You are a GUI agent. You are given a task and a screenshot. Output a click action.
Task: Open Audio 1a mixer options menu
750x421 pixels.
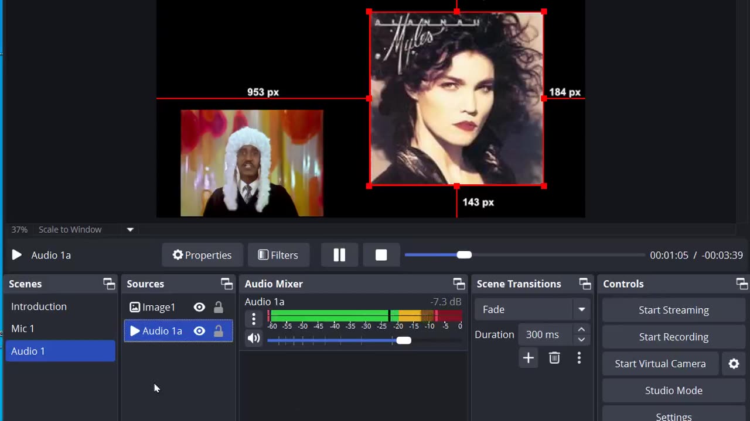point(254,319)
